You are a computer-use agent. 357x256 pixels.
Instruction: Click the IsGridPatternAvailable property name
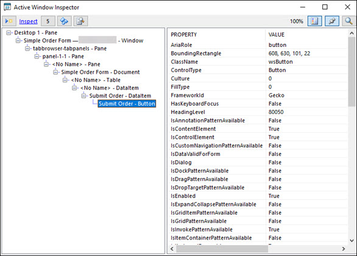click(199, 221)
